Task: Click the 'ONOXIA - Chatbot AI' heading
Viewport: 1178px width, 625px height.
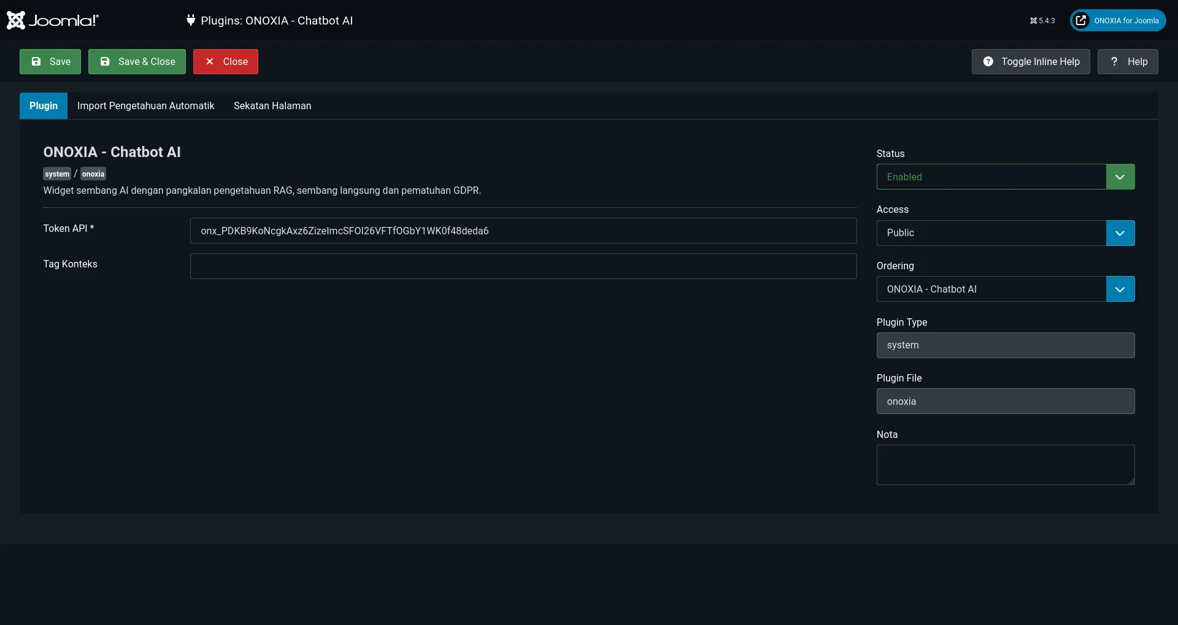Action: coord(112,152)
